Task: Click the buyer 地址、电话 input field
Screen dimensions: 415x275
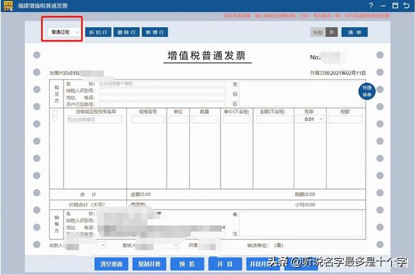Action: (162, 98)
